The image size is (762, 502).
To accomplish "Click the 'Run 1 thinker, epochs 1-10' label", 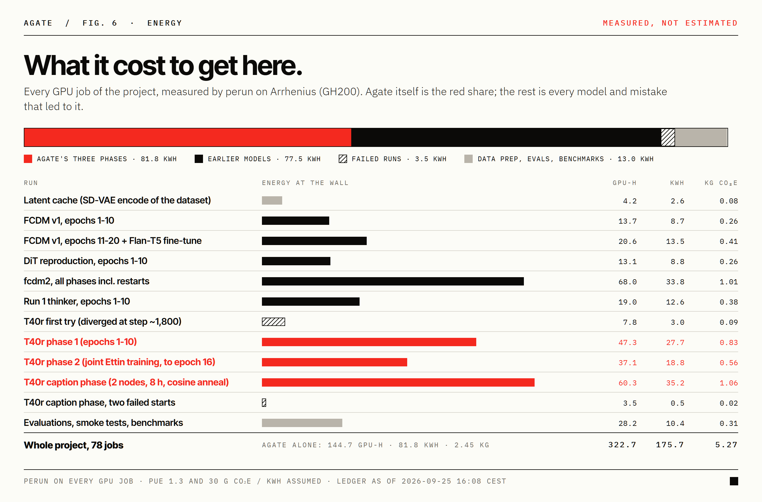I will coord(76,301).
